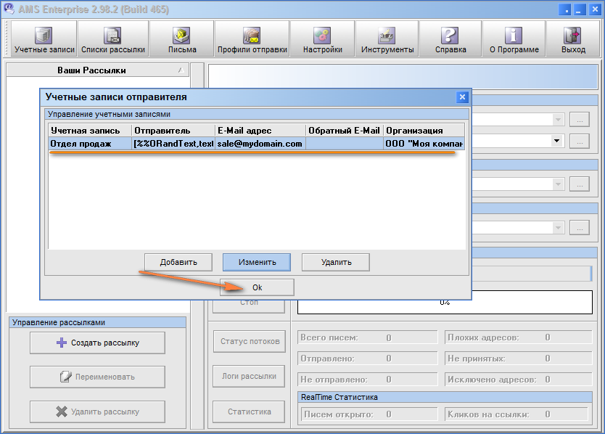The width and height of the screenshot is (605, 434).
Task: Open Настройки toolbar icon
Action: tap(322, 39)
